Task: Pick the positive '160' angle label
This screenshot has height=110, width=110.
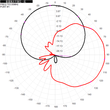Action: tap(74, 104)
